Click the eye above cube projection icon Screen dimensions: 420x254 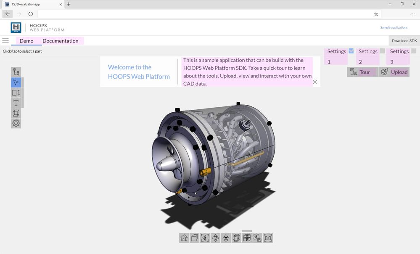(x=226, y=238)
